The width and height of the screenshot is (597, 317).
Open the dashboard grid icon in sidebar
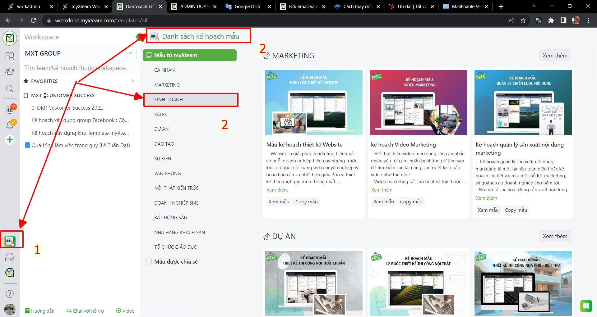point(10,56)
